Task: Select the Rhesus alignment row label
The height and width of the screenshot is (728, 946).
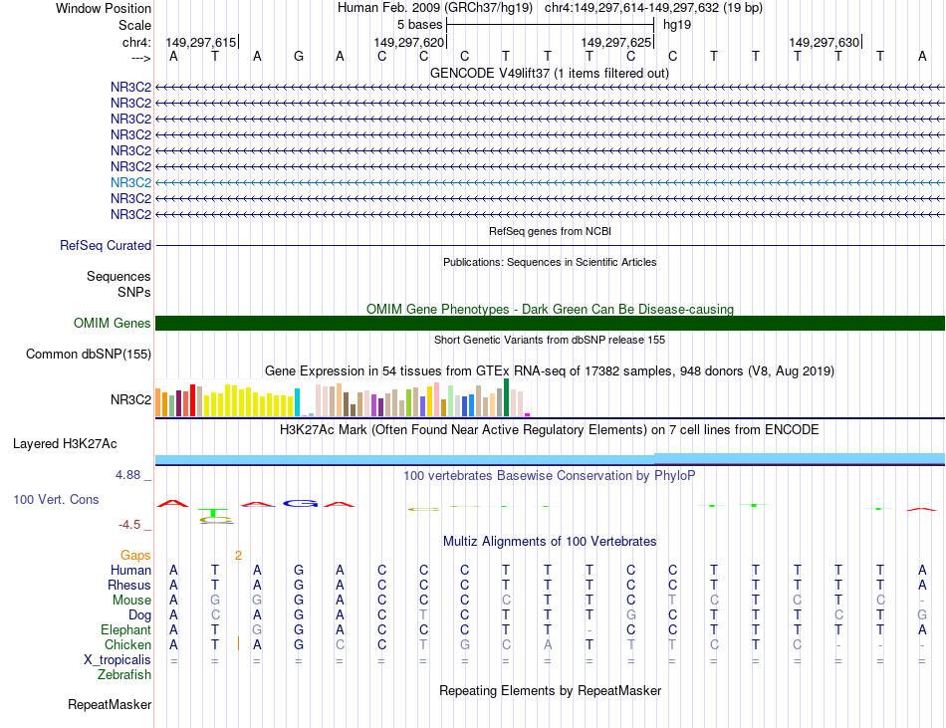Action: coord(129,585)
